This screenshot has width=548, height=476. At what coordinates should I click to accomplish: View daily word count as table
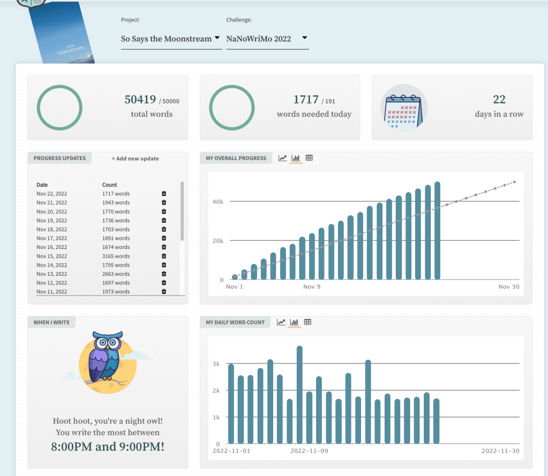307,322
